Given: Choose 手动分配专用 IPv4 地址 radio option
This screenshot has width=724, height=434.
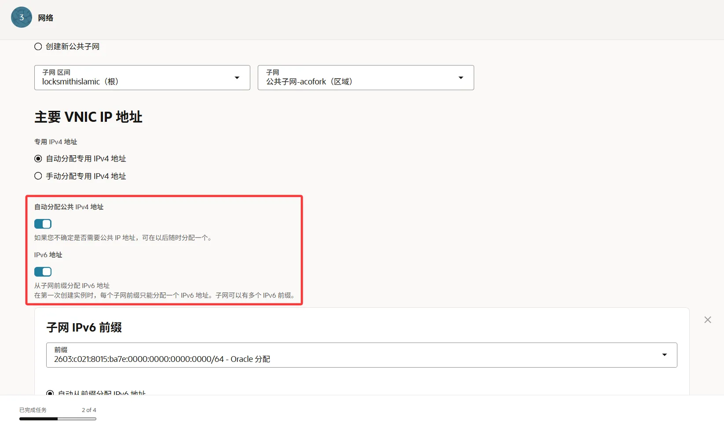Looking at the screenshot, I should coord(38,176).
